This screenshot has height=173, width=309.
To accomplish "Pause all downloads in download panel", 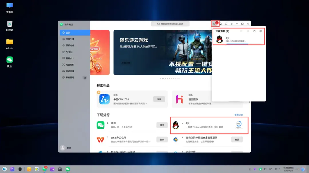I will pyautogui.click(x=241, y=31).
